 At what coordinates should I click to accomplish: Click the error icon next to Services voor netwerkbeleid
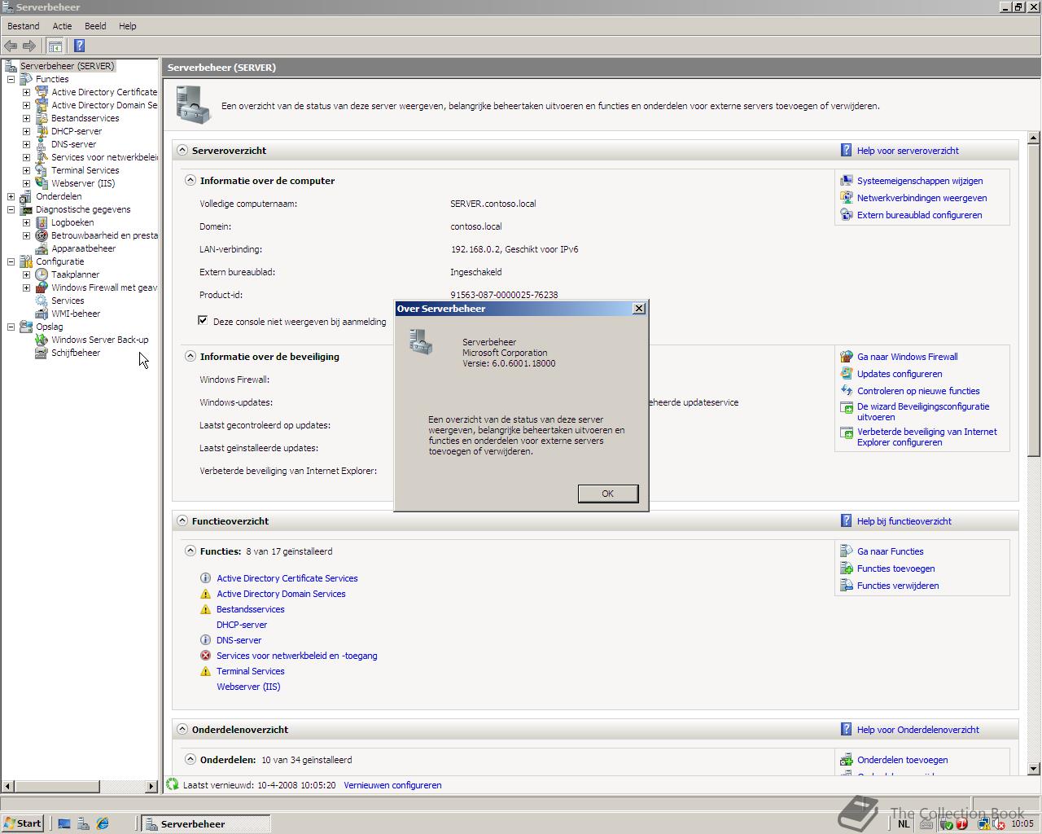pyautogui.click(x=205, y=656)
